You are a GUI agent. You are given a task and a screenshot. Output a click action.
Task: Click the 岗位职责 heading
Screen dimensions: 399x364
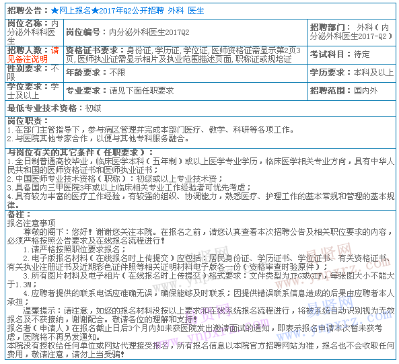28,121
